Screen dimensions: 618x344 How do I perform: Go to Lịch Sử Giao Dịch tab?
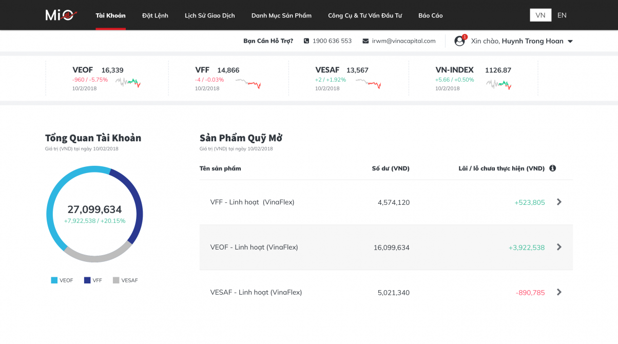coord(209,15)
